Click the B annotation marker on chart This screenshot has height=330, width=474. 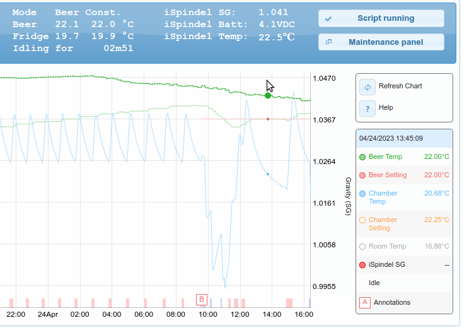pyautogui.click(x=202, y=300)
